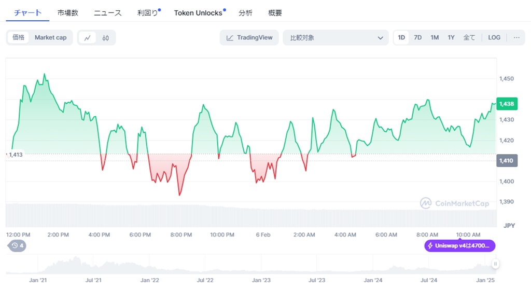Image resolution: width=531 pixels, height=290 pixels.
Task: Switch to the 市場数 tab
Action: [x=68, y=13]
